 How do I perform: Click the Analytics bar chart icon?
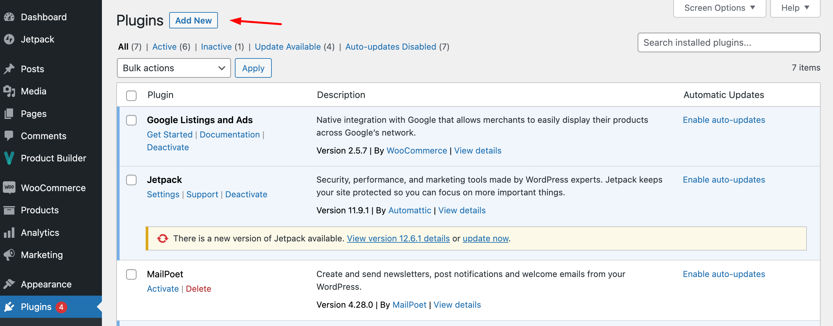coord(9,233)
